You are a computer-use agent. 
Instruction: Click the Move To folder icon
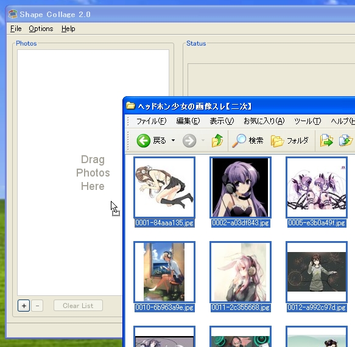[326, 141]
